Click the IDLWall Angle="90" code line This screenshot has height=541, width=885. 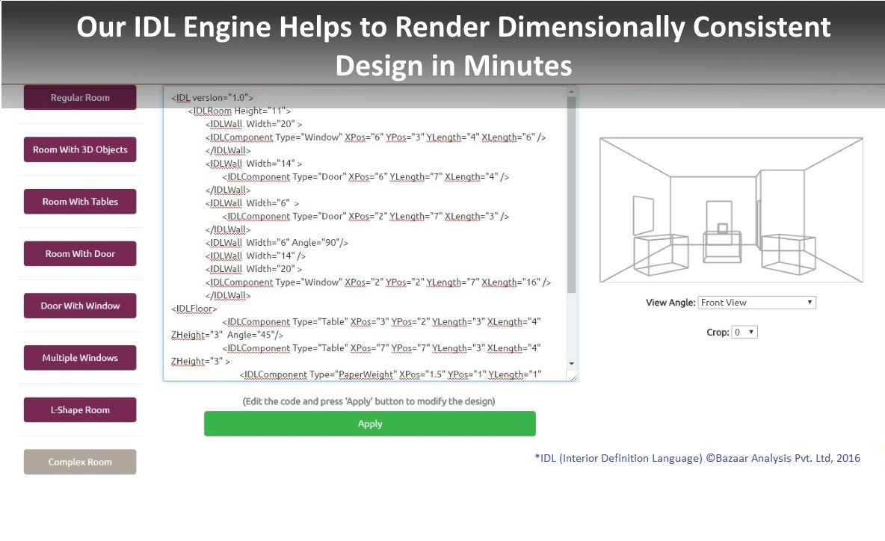coord(278,243)
